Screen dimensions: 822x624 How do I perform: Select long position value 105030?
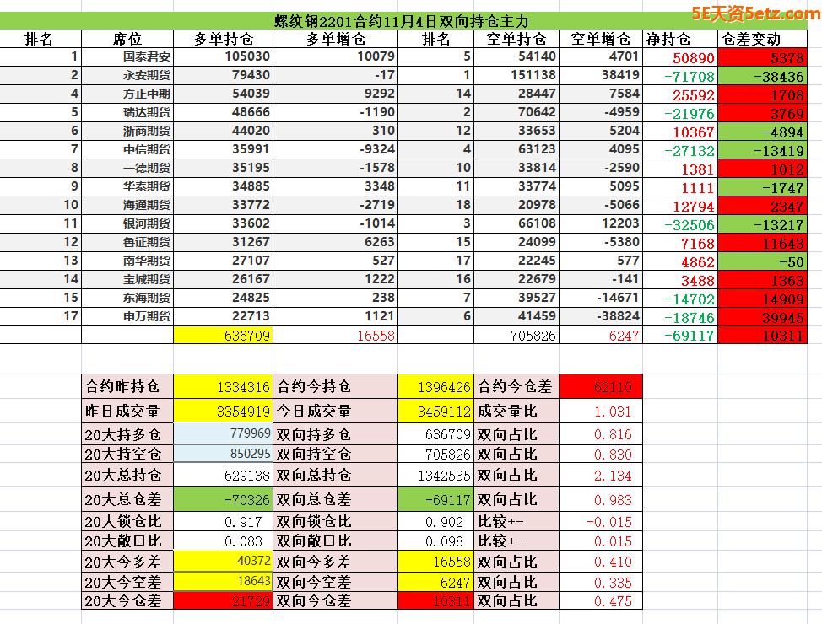[224, 56]
